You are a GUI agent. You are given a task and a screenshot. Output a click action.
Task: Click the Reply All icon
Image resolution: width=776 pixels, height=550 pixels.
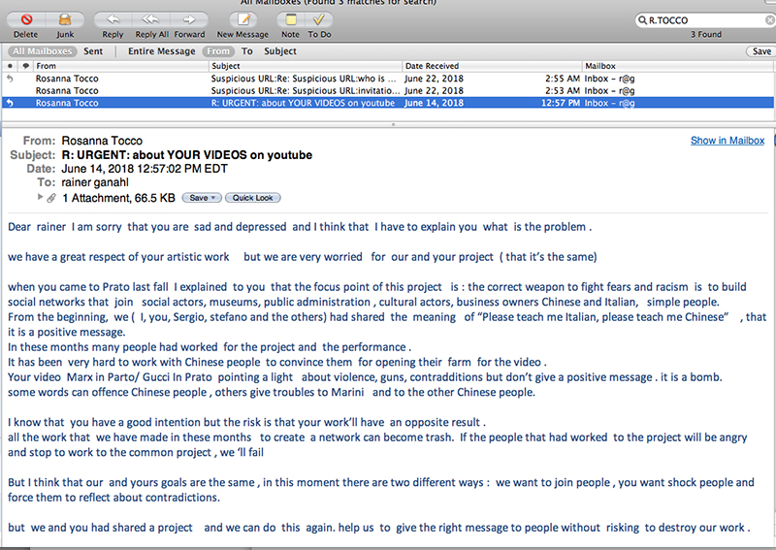[149, 19]
